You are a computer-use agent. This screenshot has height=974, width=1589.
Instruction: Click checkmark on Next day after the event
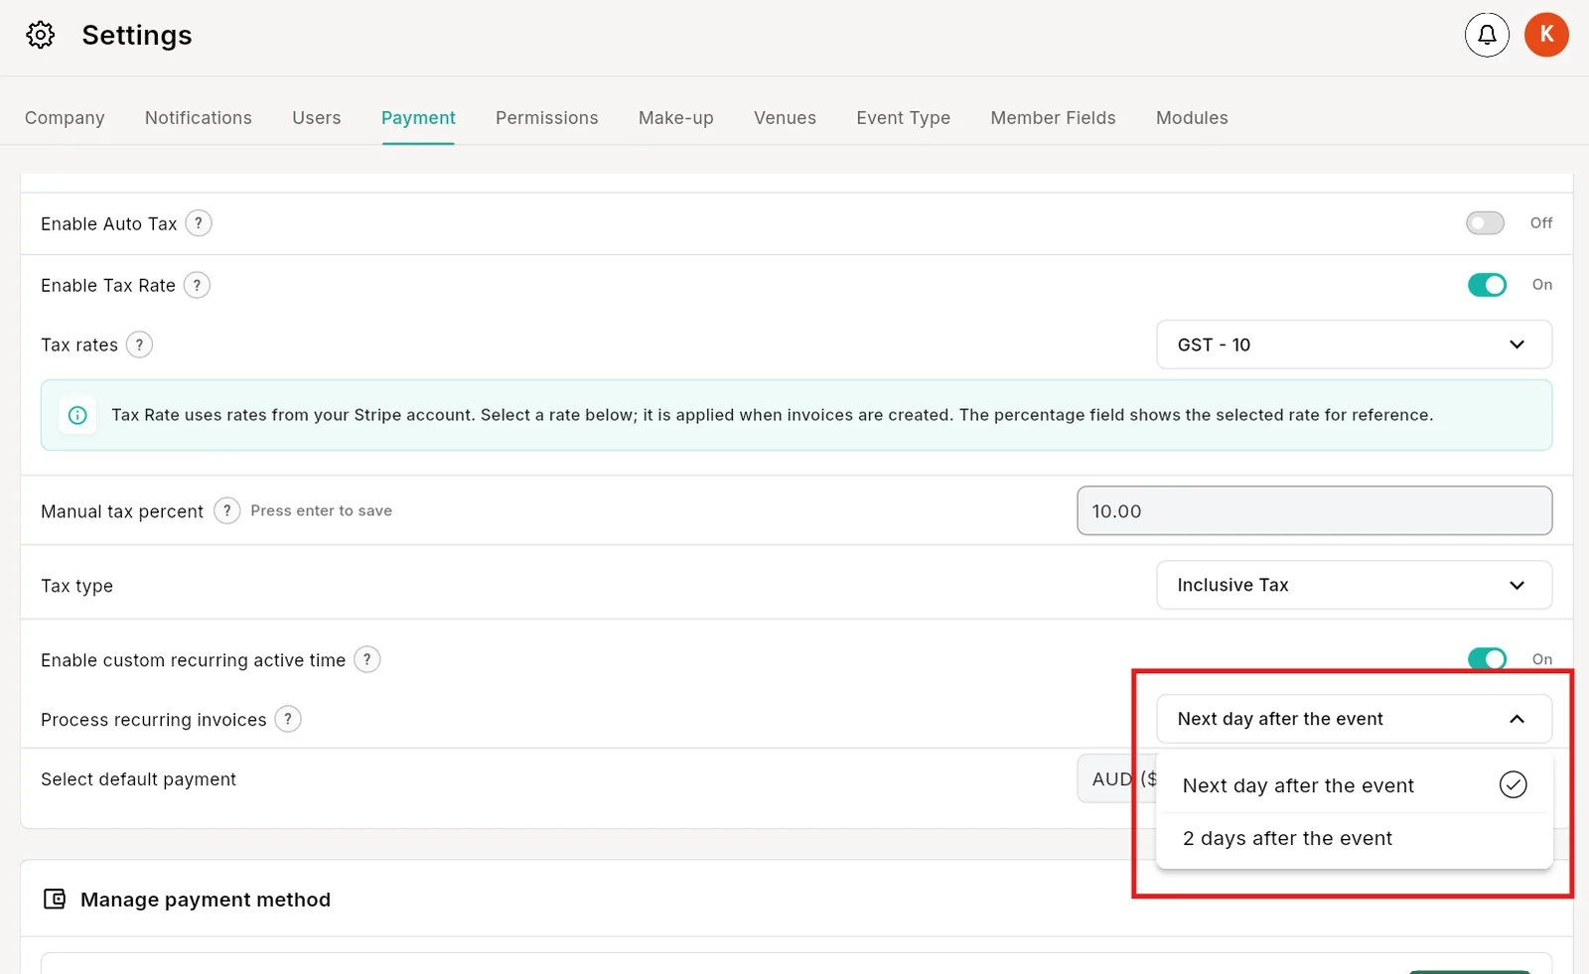pyautogui.click(x=1513, y=784)
